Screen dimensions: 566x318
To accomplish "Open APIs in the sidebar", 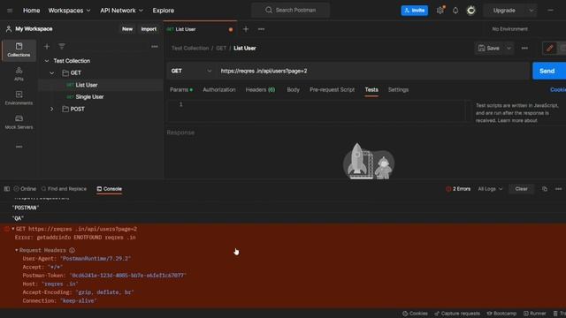I will click(19, 74).
